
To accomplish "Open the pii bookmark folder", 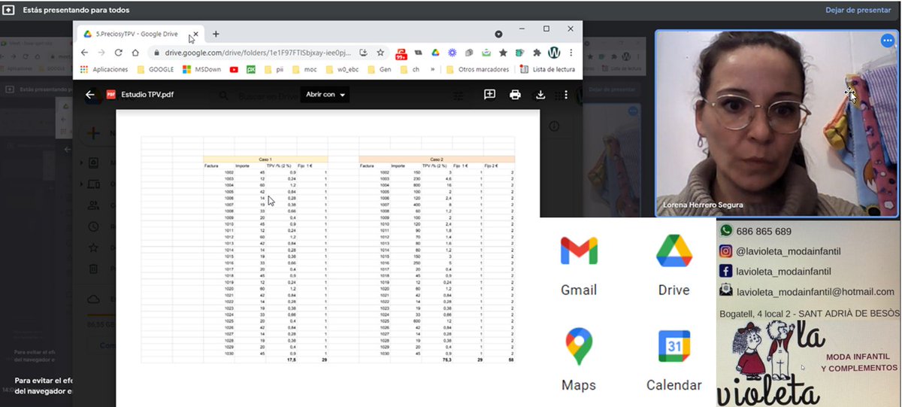I will tap(273, 69).
